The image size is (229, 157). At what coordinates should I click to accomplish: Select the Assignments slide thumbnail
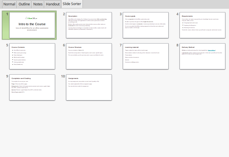(89, 87)
